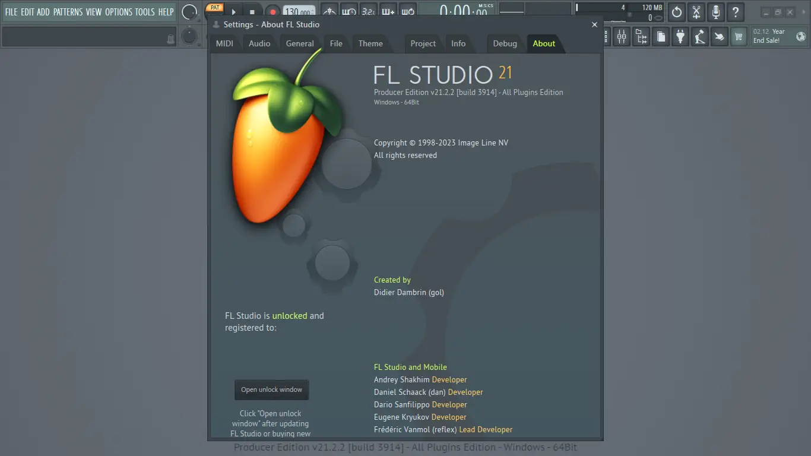Select the About tab
Viewport: 811px width, 456px height.
pyautogui.click(x=544, y=43)
